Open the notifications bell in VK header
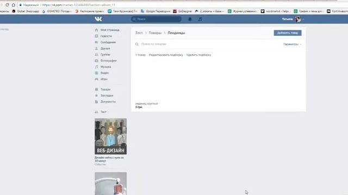Screen dimensions: 348x195 point(190,19)
